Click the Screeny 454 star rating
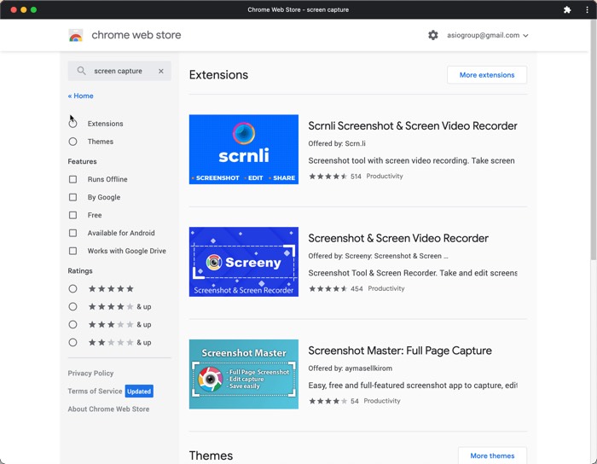The width and height of the screenshot is (597, 464). point(327,288)
